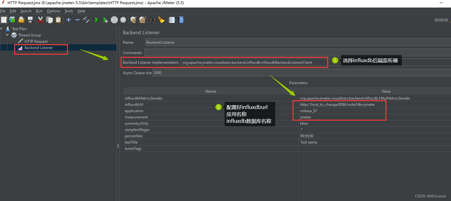
Task: Click the New test plan icon
Action: (x=4, y=20)
